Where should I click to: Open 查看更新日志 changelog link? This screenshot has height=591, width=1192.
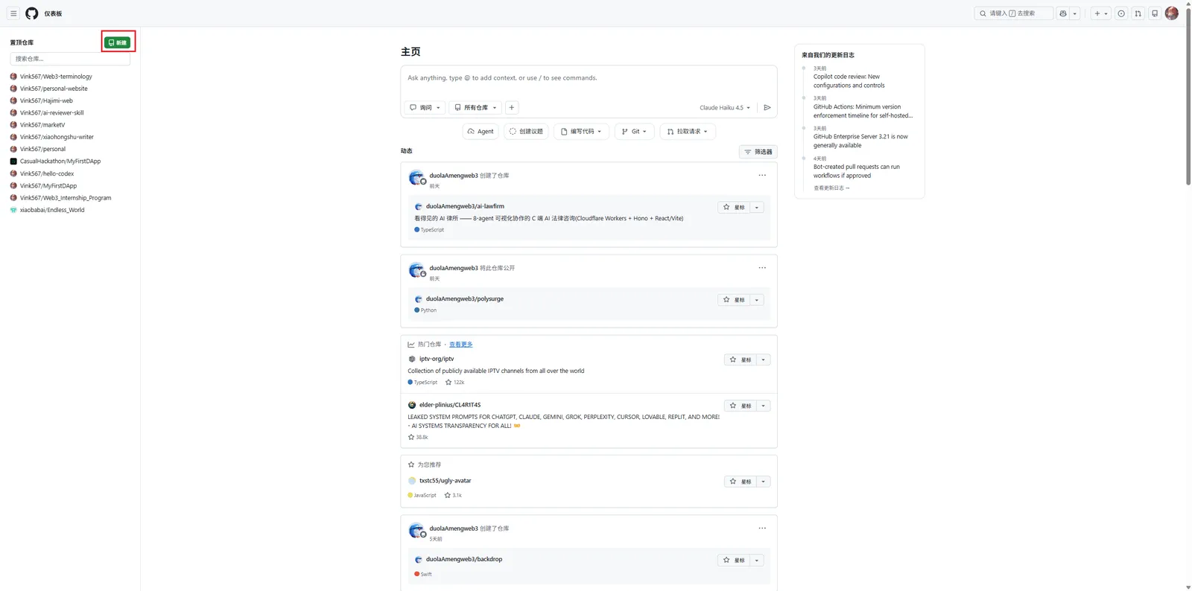coord(831,188)
